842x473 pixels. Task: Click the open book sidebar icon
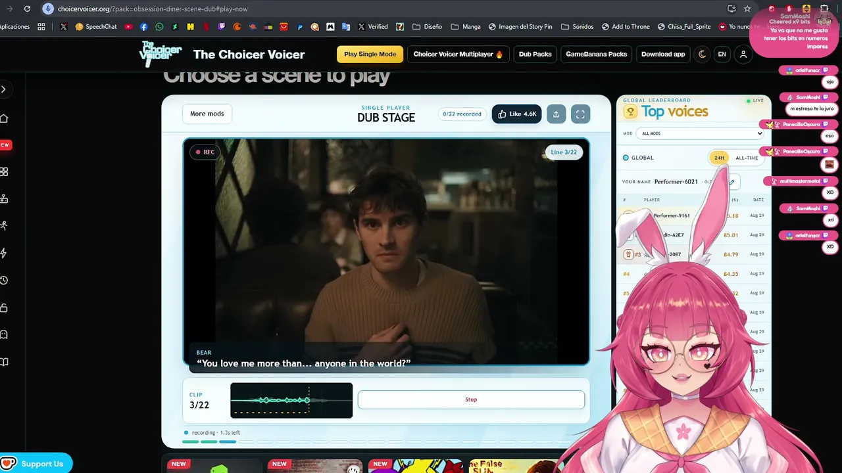click(x=4, y=362)
